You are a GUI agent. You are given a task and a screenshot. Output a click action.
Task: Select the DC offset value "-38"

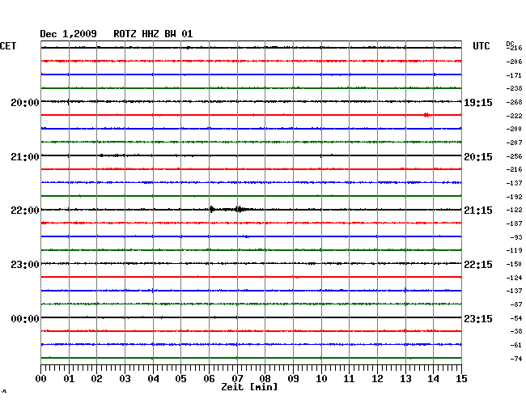[x=516, y=331]
